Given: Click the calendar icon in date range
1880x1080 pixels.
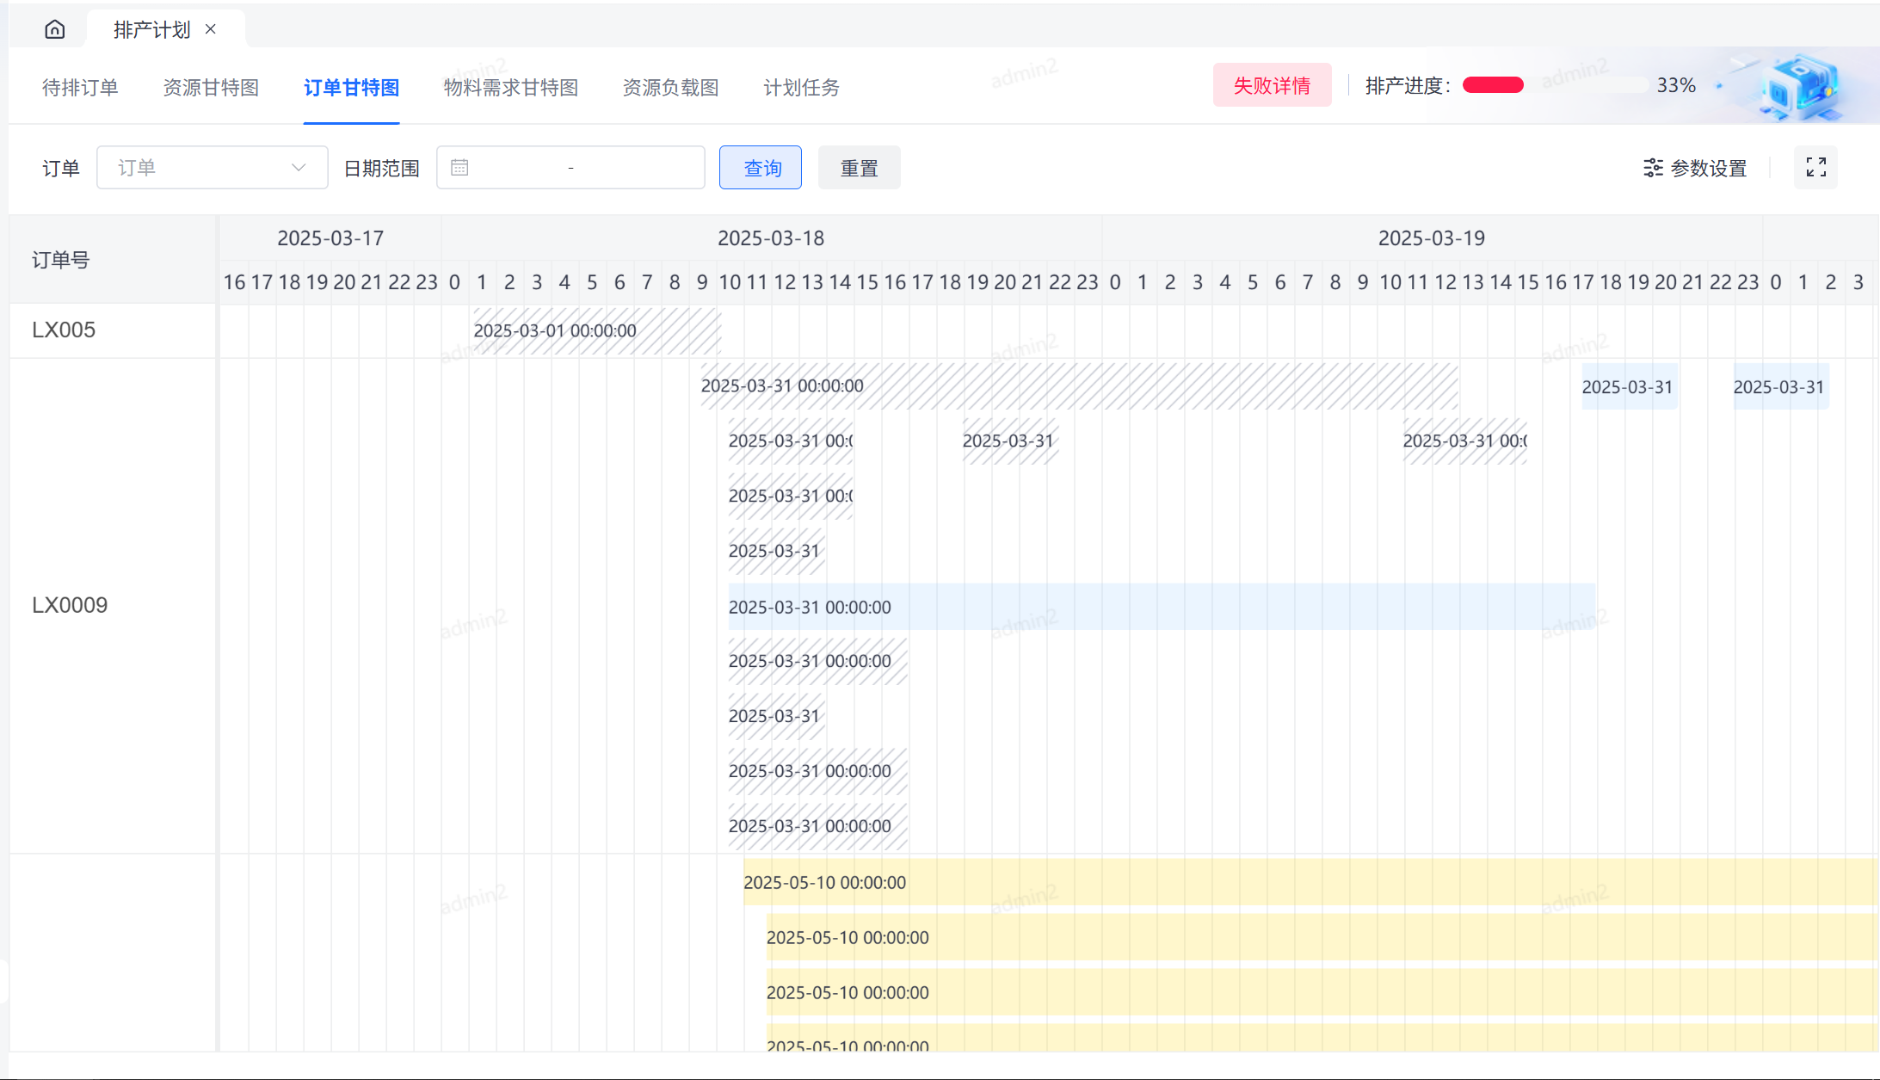Looking at the screenshot, I should [x=459, y=168].
